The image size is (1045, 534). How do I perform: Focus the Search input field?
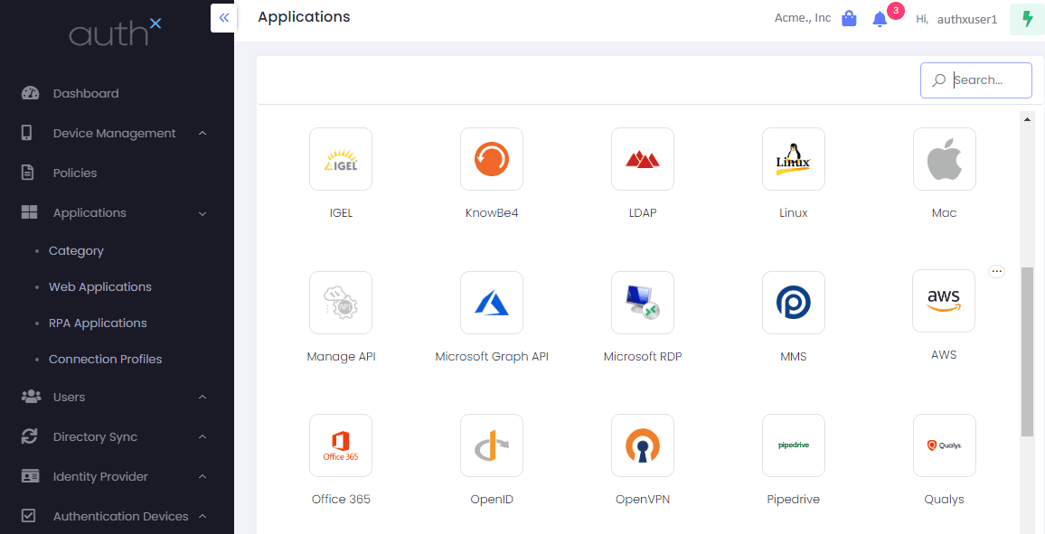point(976,80)
